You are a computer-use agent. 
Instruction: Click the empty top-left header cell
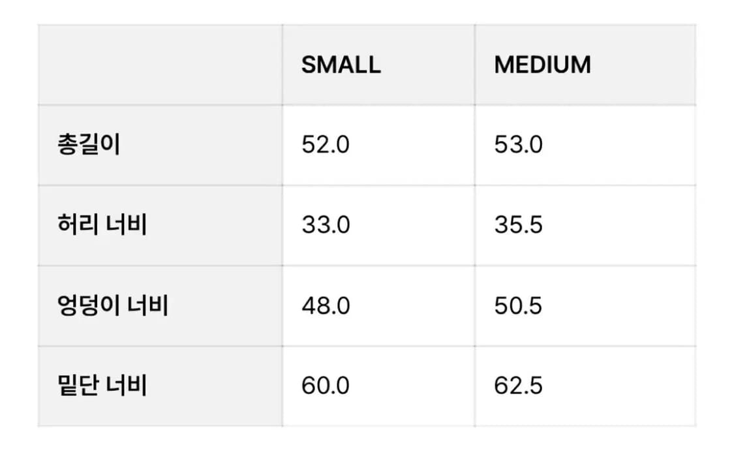(x=160, y=65)
